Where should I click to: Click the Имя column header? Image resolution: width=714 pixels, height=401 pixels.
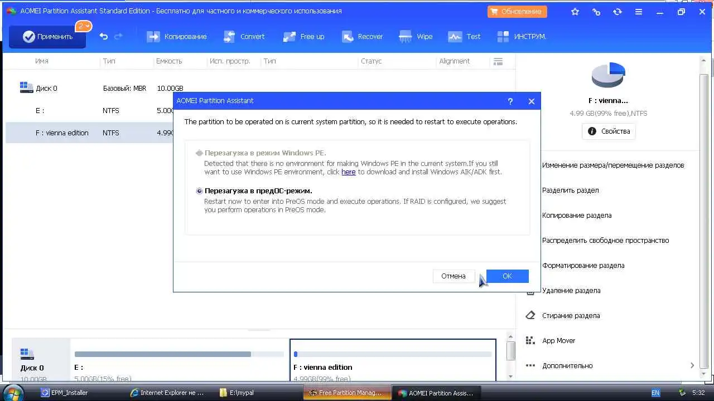pyautogui.click(x=41, y=61)
